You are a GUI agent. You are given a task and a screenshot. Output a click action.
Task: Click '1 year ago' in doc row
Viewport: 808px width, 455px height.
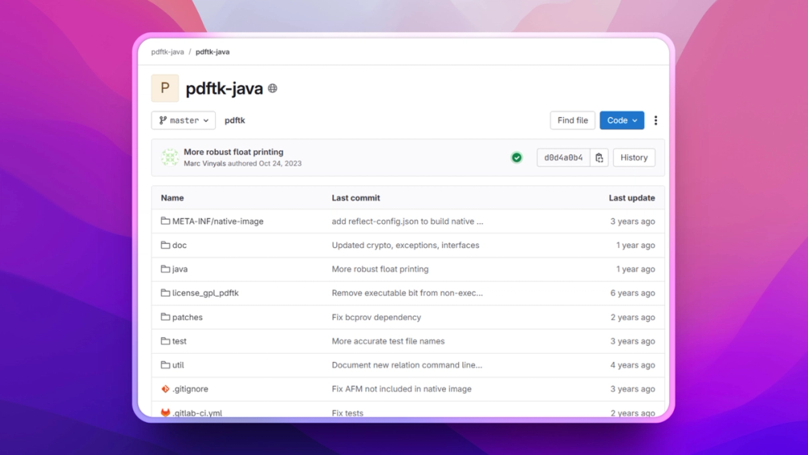pos(635,245)
